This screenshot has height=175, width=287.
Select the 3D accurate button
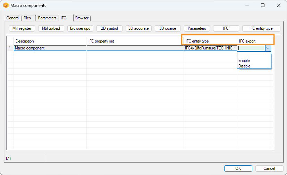click(x=138, y=28)
